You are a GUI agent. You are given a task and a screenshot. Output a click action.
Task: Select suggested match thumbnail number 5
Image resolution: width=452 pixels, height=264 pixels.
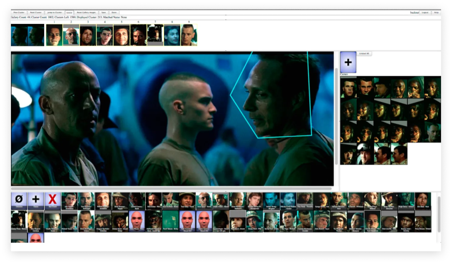click(x=122, y=35)
